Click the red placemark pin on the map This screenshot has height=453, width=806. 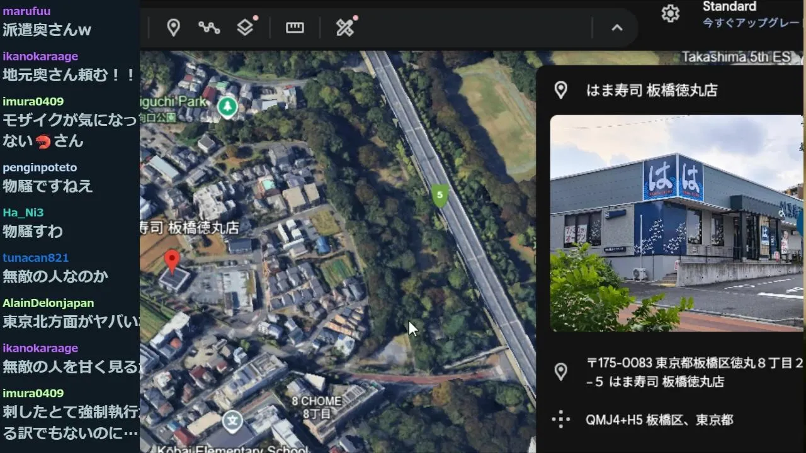(x=172, y=262)
